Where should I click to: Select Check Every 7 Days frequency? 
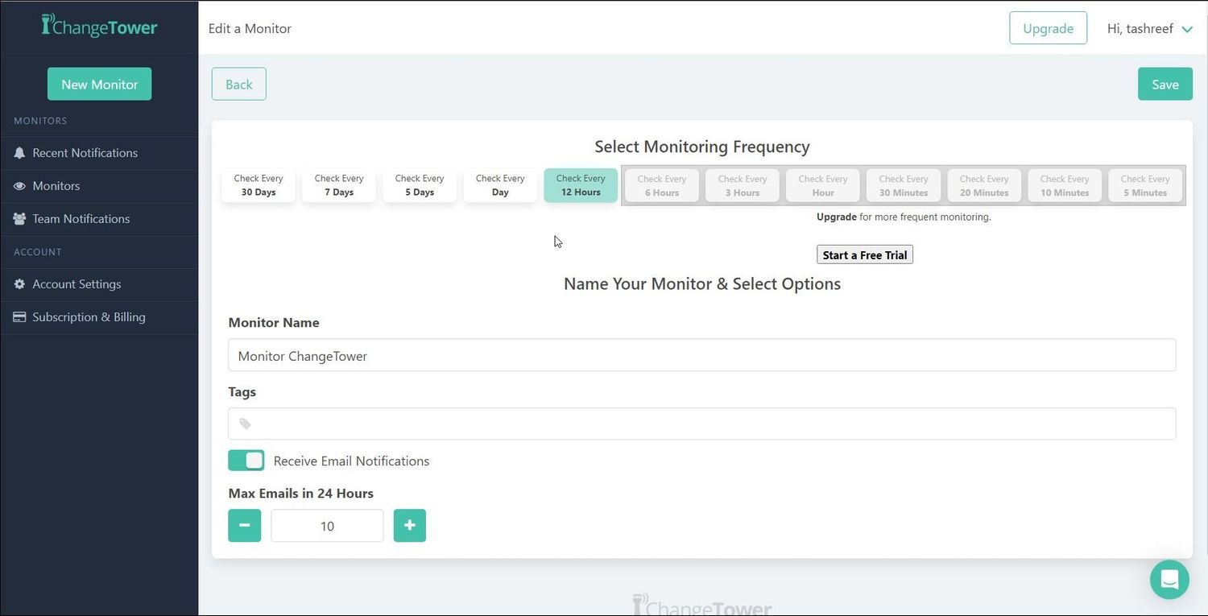(x=339, y=185)
